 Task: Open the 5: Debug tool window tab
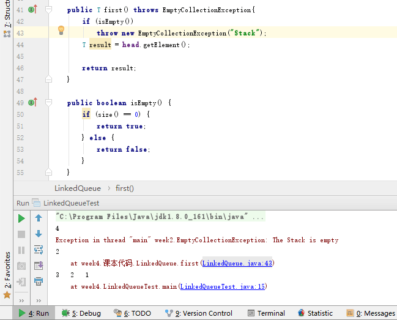(81, 313)
